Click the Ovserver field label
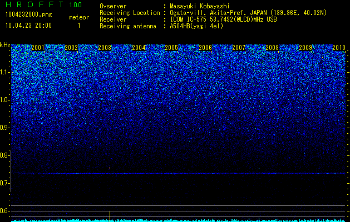Viewport: 350px width, 222px height. click(x=113, y=6)
